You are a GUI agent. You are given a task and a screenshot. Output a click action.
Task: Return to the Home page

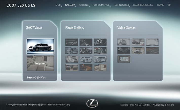(160, 5)
